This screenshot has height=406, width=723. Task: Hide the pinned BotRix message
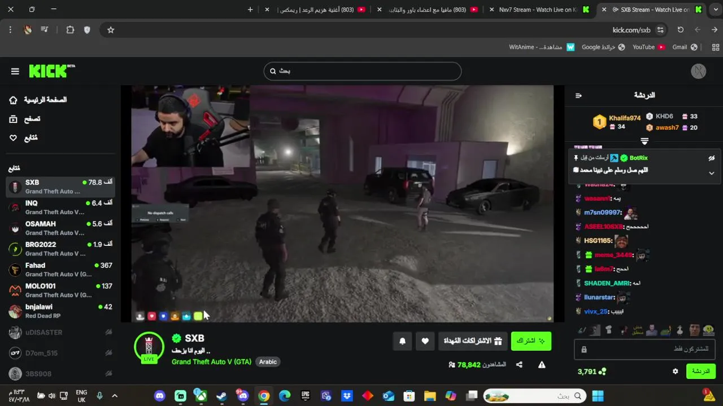click(x=712, y=158)
